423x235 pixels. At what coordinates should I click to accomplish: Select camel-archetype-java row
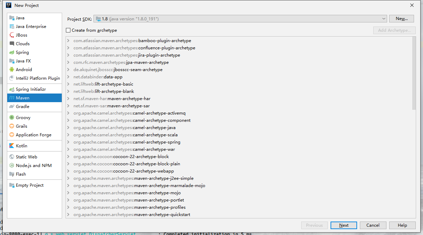pos(239,128)
